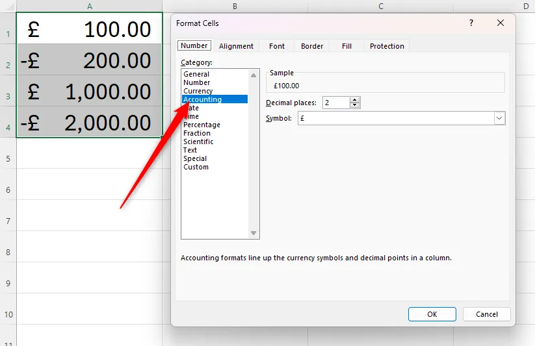Close the Format Cells dialog
Image resolution: width=535 pixels, height=346 pixels.
(500, 23)
